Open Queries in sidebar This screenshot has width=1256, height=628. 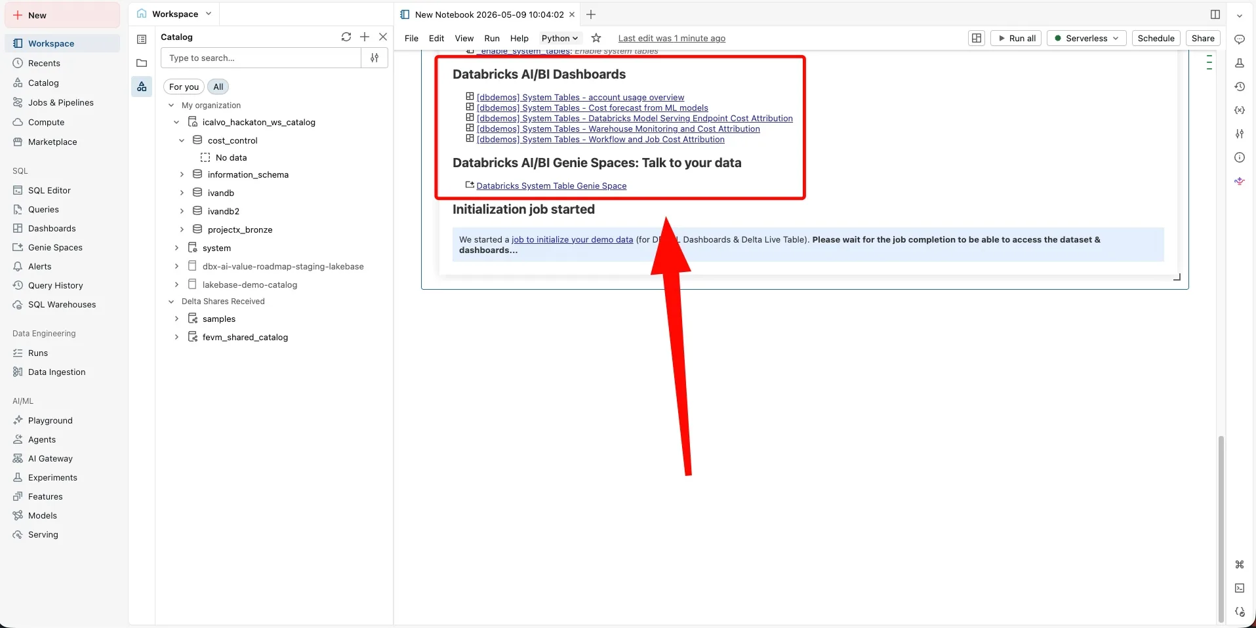tap(62, 209)
